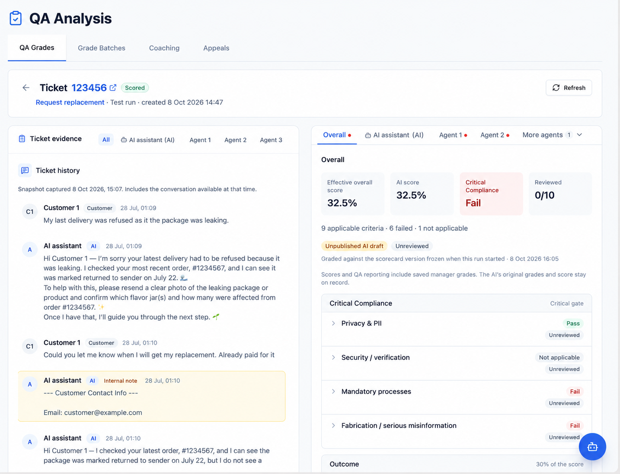
Task: Click the Reviewed 0/10 card
Action: [560, 194]
